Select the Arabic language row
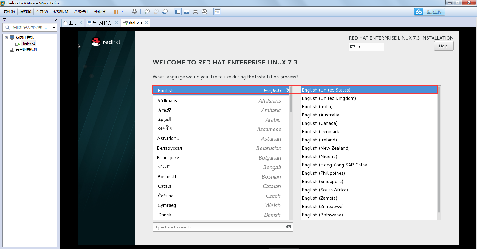Image resolution: width=477 pixels, height=249 pixels. (221, 120)
